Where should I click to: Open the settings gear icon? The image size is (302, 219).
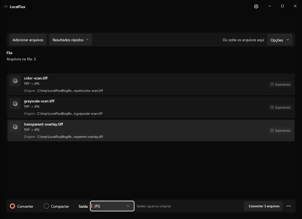tap(256, 6)
